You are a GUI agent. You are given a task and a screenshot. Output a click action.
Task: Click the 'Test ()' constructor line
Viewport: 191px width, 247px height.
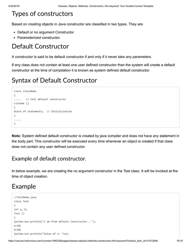(19, 214)
